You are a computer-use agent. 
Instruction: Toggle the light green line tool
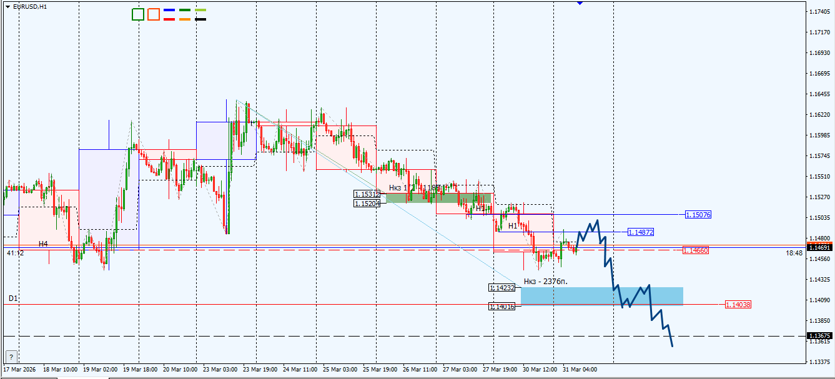click(200, 9)
